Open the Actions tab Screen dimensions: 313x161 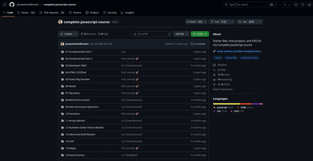(x=75, y=13)
